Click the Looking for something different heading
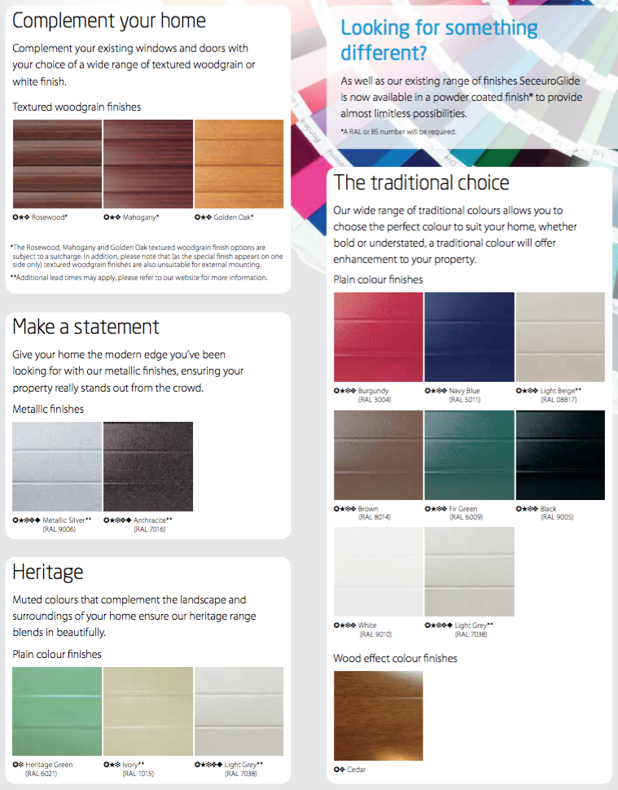The height and width of the screenshot is (790, 618). (x=439, y=40)
